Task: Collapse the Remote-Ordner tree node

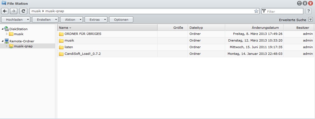Action: point(3,41)
